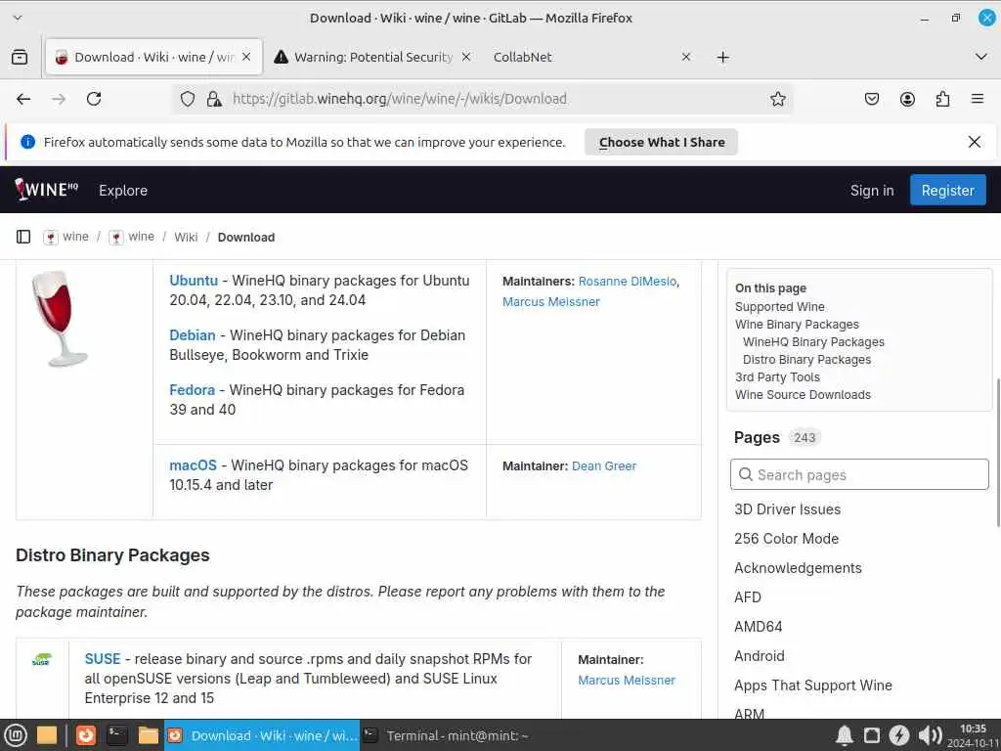Open the notifications bell in system tray

845,735
